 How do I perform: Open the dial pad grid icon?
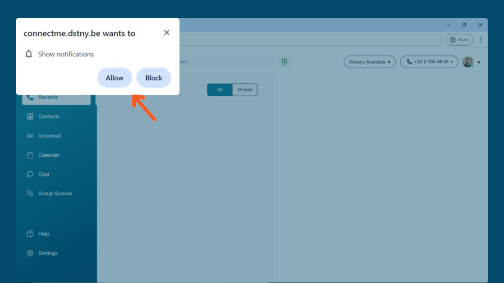284,61
